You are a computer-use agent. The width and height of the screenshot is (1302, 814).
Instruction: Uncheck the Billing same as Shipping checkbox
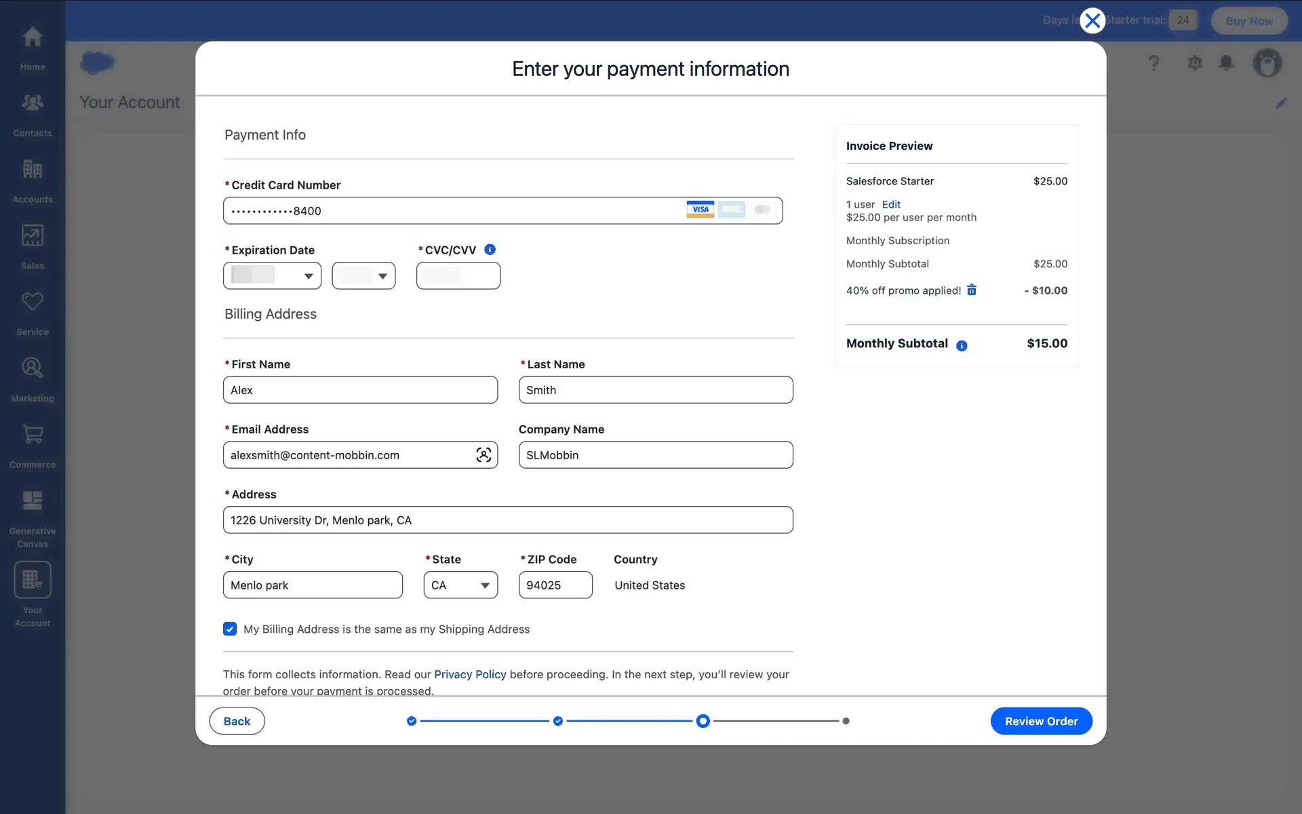click(x=230, y=629)
